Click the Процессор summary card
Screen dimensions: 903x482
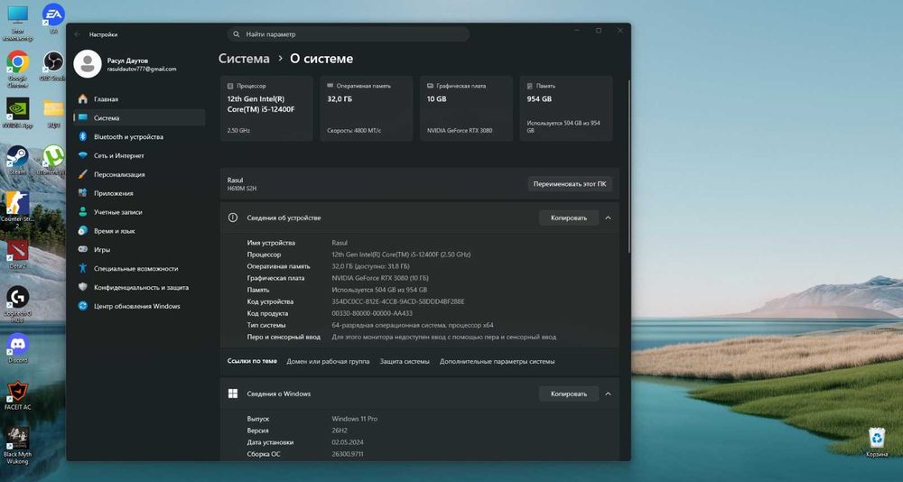click(266, 108)
